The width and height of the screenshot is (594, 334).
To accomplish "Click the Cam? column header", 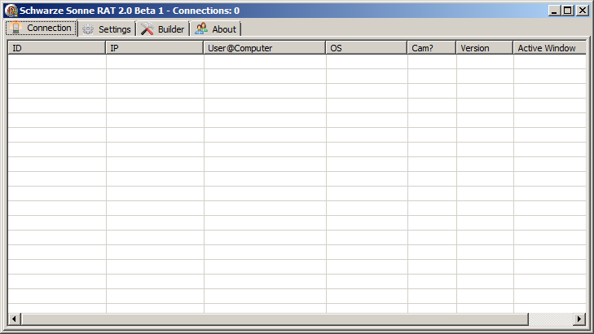I will click(x=432, y=48).
